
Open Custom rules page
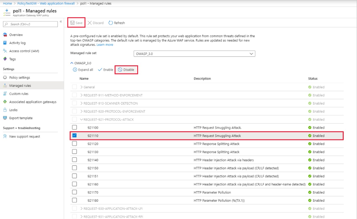pyautogui.click(x=19, y=94)
